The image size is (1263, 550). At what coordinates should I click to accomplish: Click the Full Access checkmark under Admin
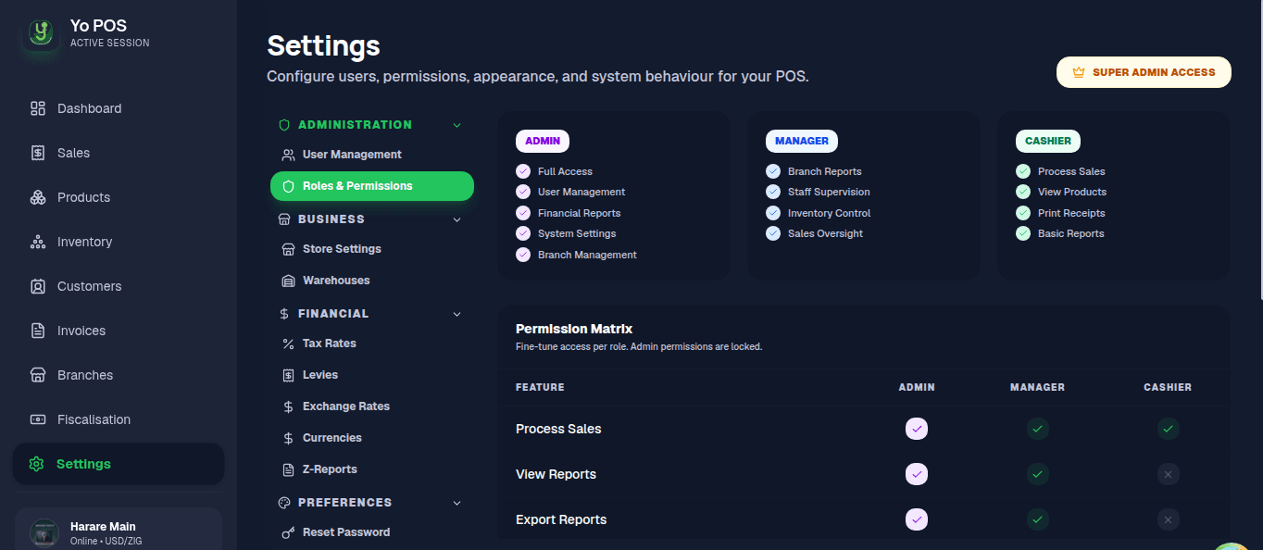click(x=523, y=171)
